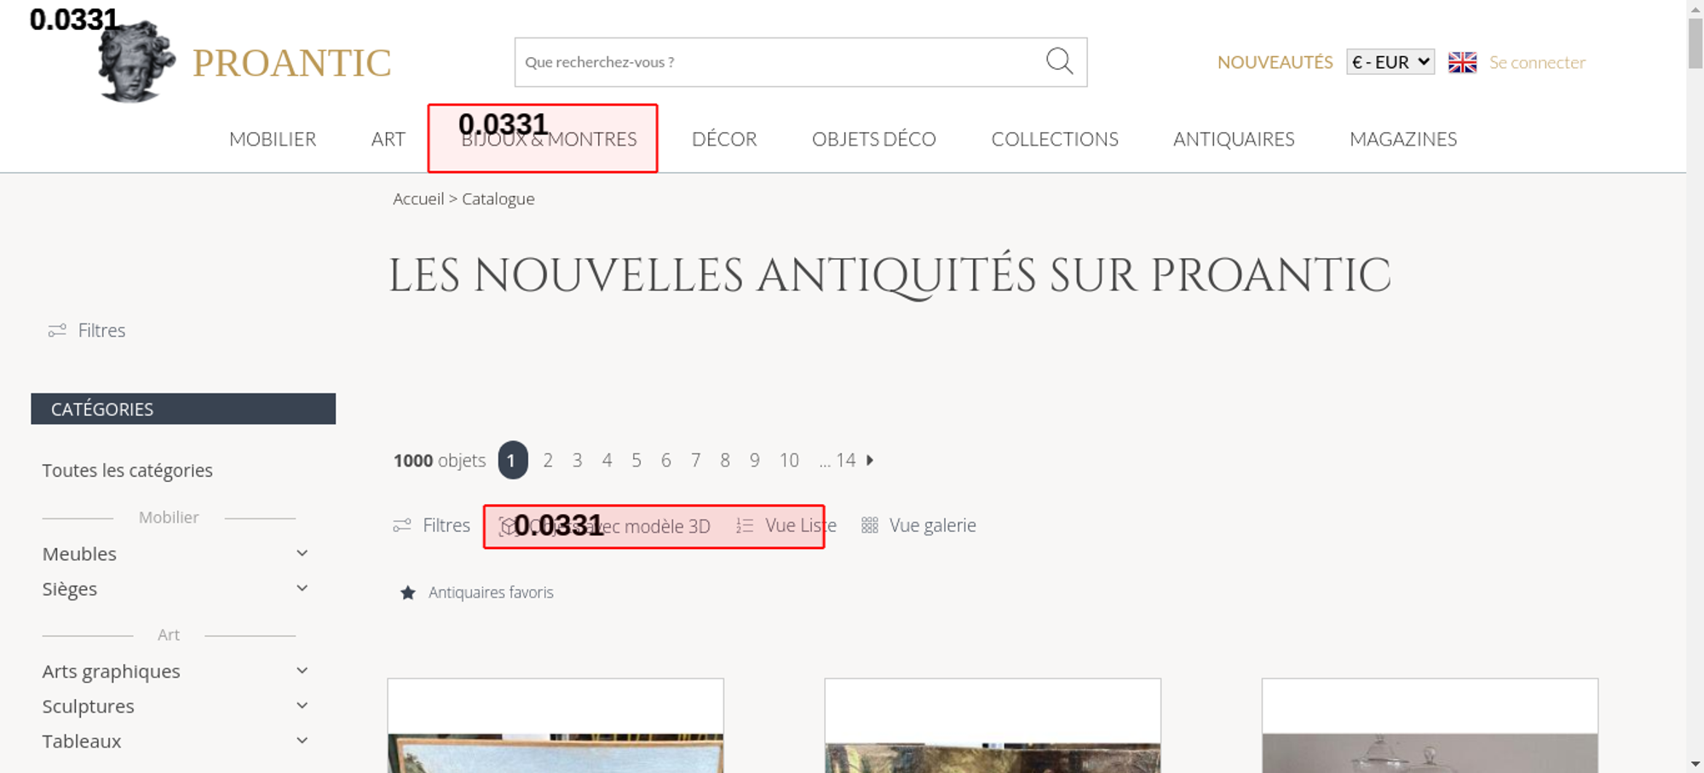Go to page 5 of results

[x=636, y=461]
